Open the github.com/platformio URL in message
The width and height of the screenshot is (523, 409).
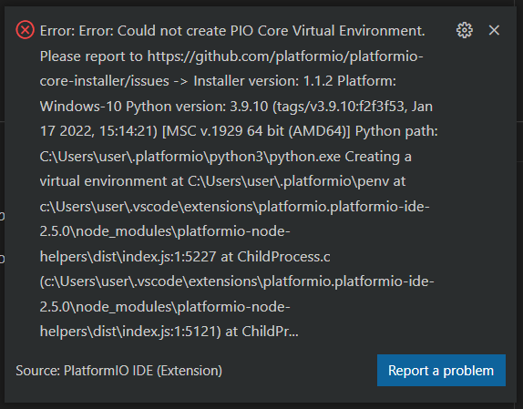(285, 56)
